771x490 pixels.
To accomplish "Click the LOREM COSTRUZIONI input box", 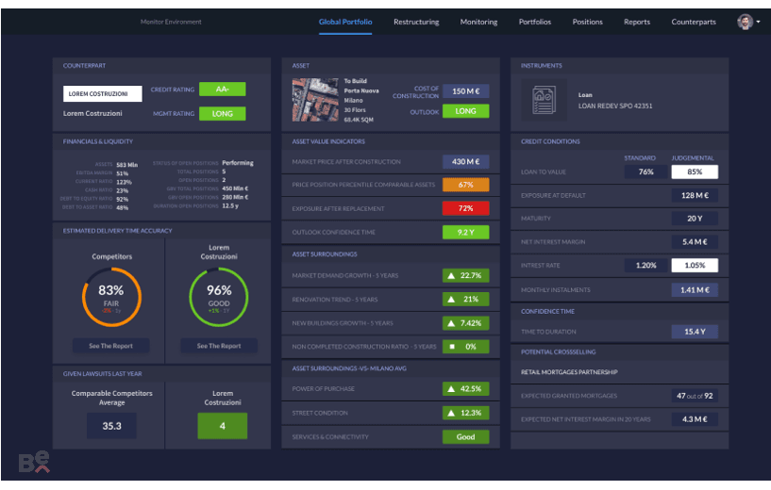I will pos(102,93).
